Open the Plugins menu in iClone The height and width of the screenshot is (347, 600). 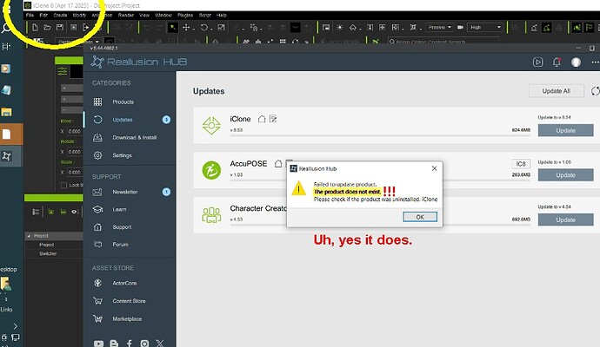tap(185, 16)
